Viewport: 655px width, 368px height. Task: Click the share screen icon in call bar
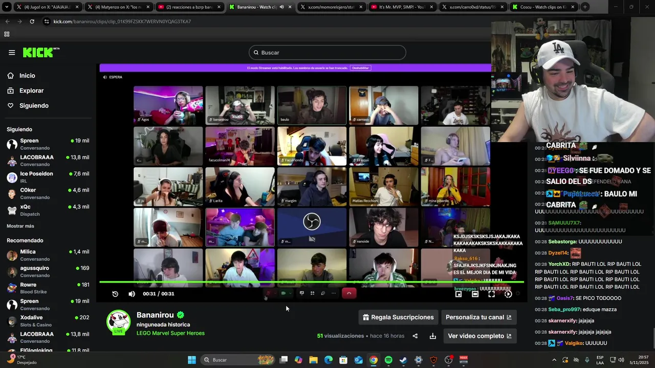[301, 293]
